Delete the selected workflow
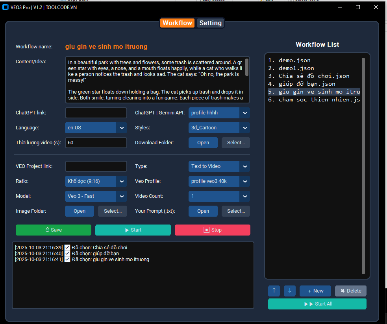This screenshot has width=387, height=324. (x=351, y=291)
